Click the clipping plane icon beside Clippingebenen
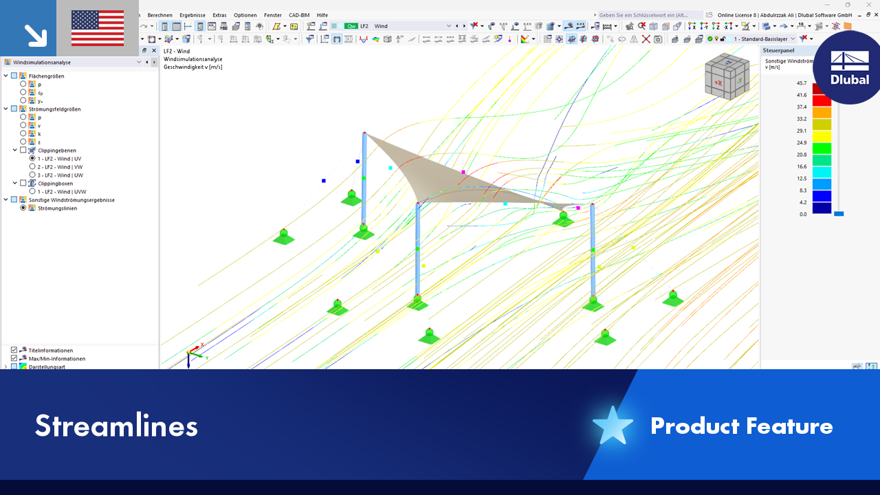The image size is (880, 495). click(x=33, y=151)
